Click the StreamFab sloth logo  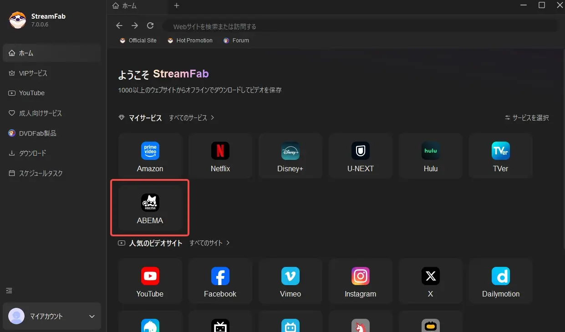coord(17,20)
